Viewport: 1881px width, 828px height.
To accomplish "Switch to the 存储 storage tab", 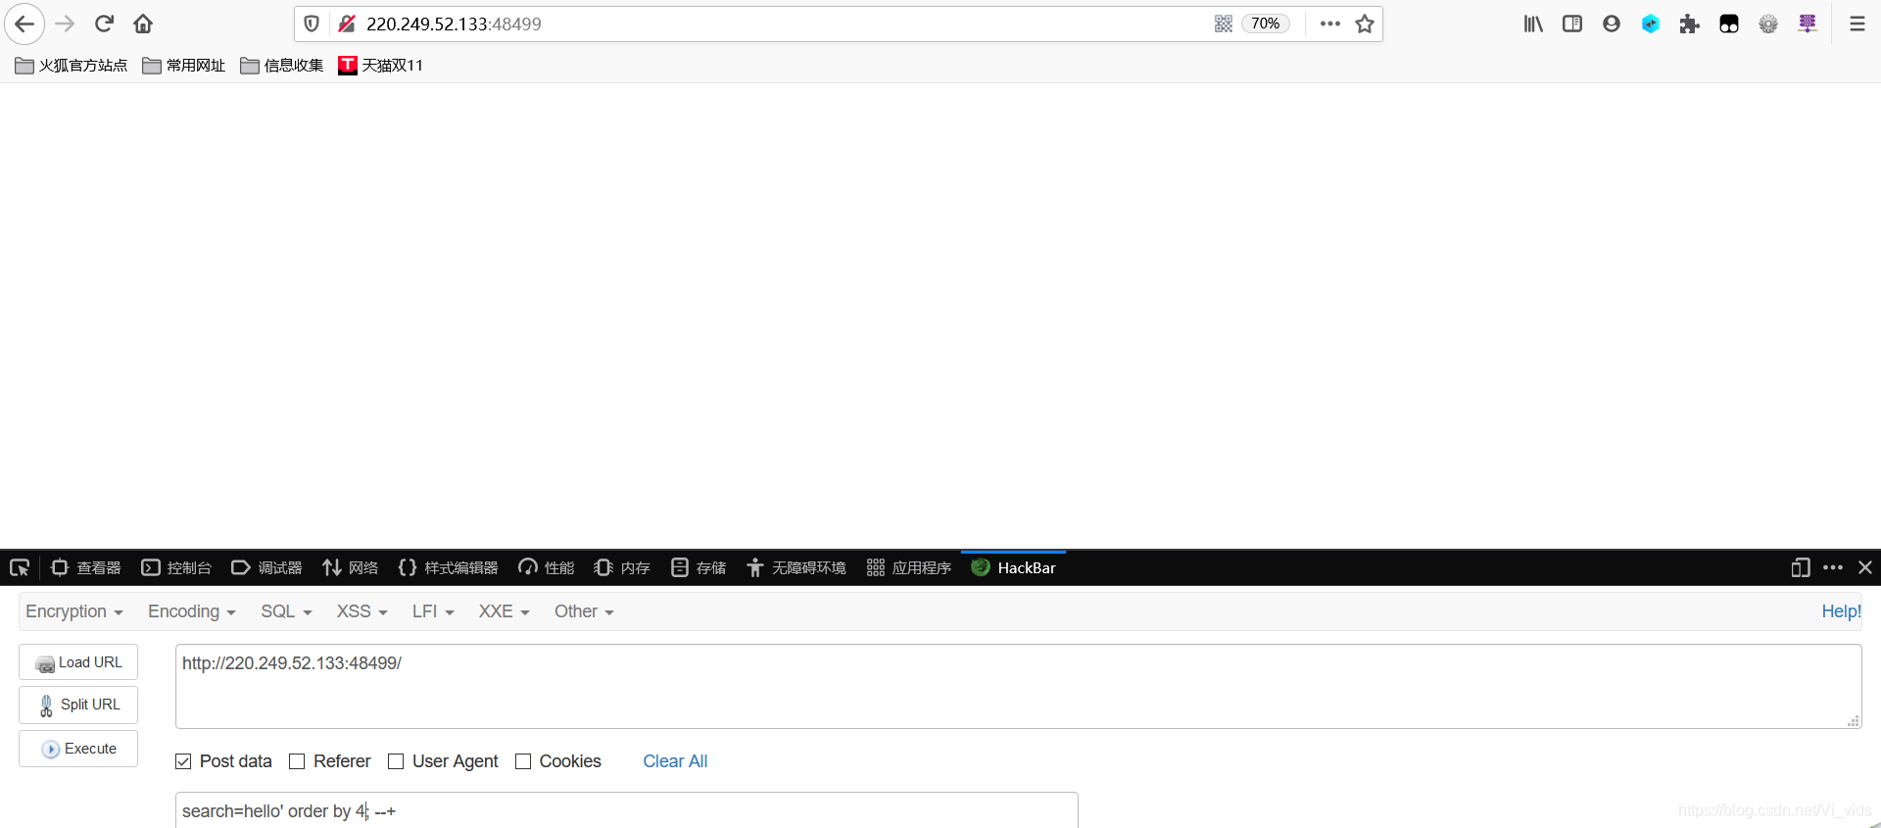I will pyautogui.click(x=699, y=567).
